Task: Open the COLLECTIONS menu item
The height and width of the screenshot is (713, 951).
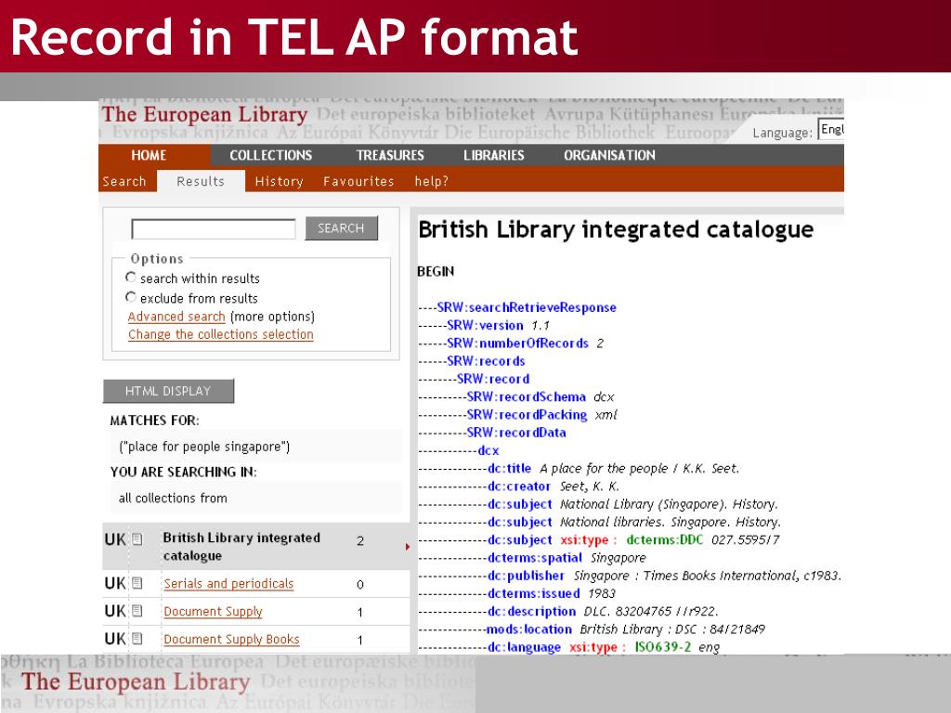Action: (270, 155)
